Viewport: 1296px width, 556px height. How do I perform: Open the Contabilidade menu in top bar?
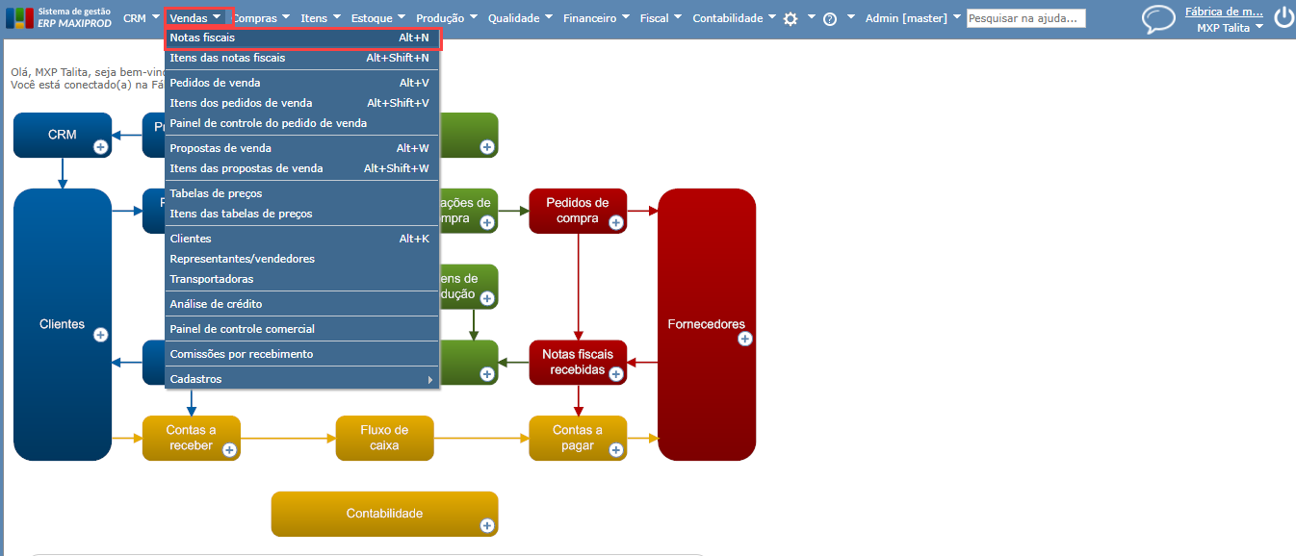coord(734,18)
